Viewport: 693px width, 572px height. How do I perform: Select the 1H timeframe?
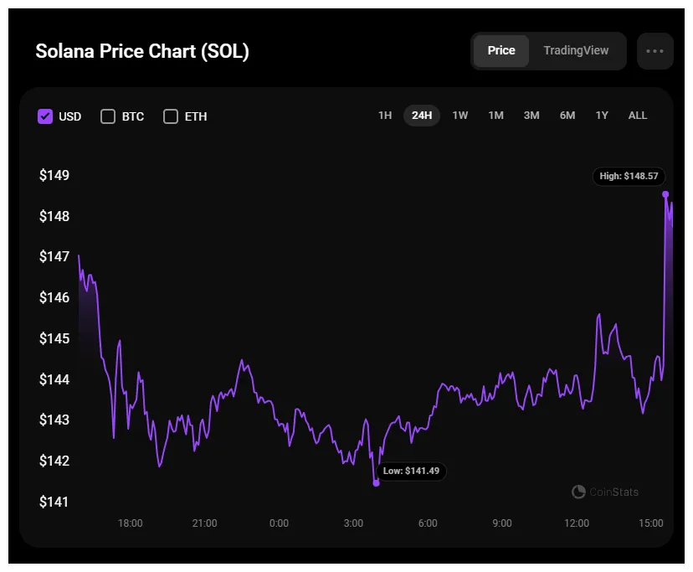pos(385,116)
